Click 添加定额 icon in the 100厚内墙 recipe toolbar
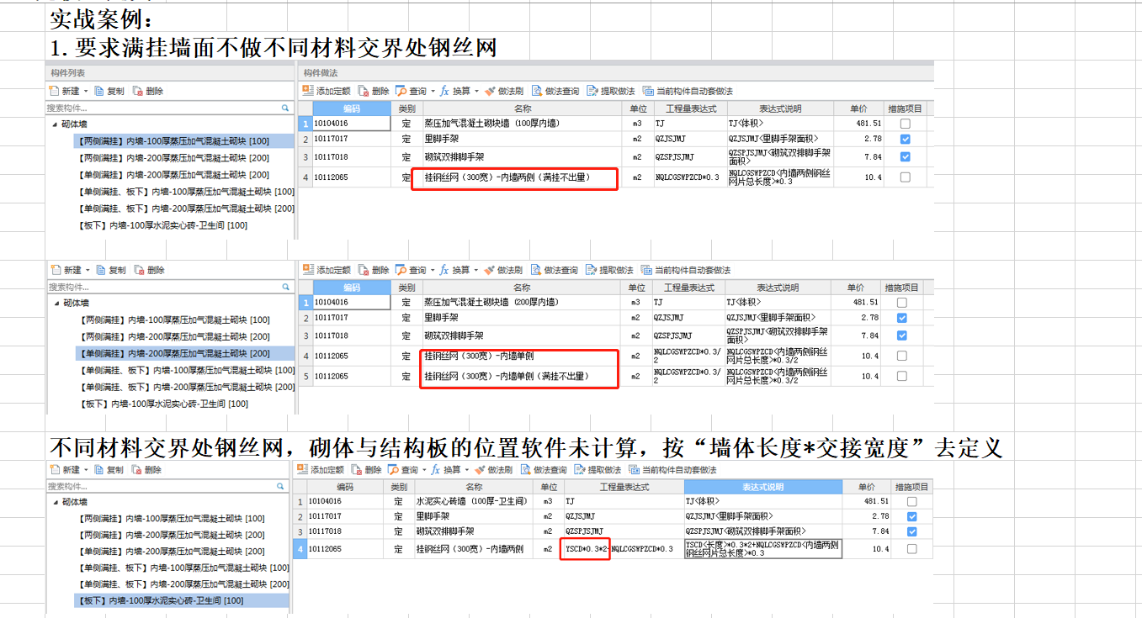Screen dimensions: 1142x618 point(308,91)
